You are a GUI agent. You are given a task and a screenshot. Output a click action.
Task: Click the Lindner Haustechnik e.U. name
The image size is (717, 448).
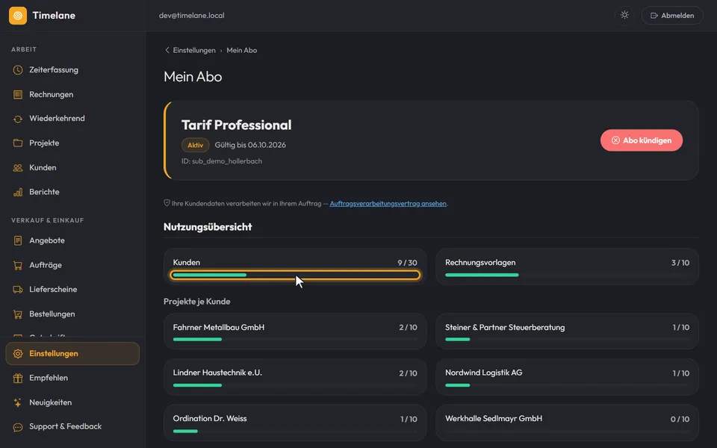click(x=217, y=373)
